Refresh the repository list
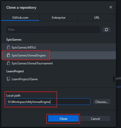Screen dimensions: 121x128 [106, 30]
